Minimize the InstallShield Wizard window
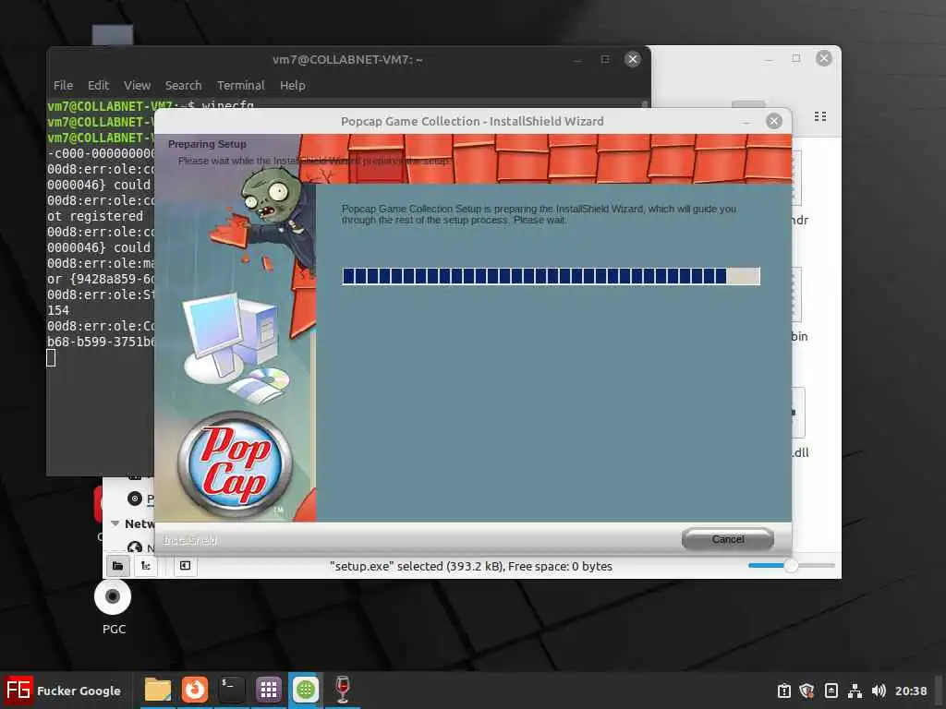The width and height of the screenshot is (946, 709). click(746, 122)
